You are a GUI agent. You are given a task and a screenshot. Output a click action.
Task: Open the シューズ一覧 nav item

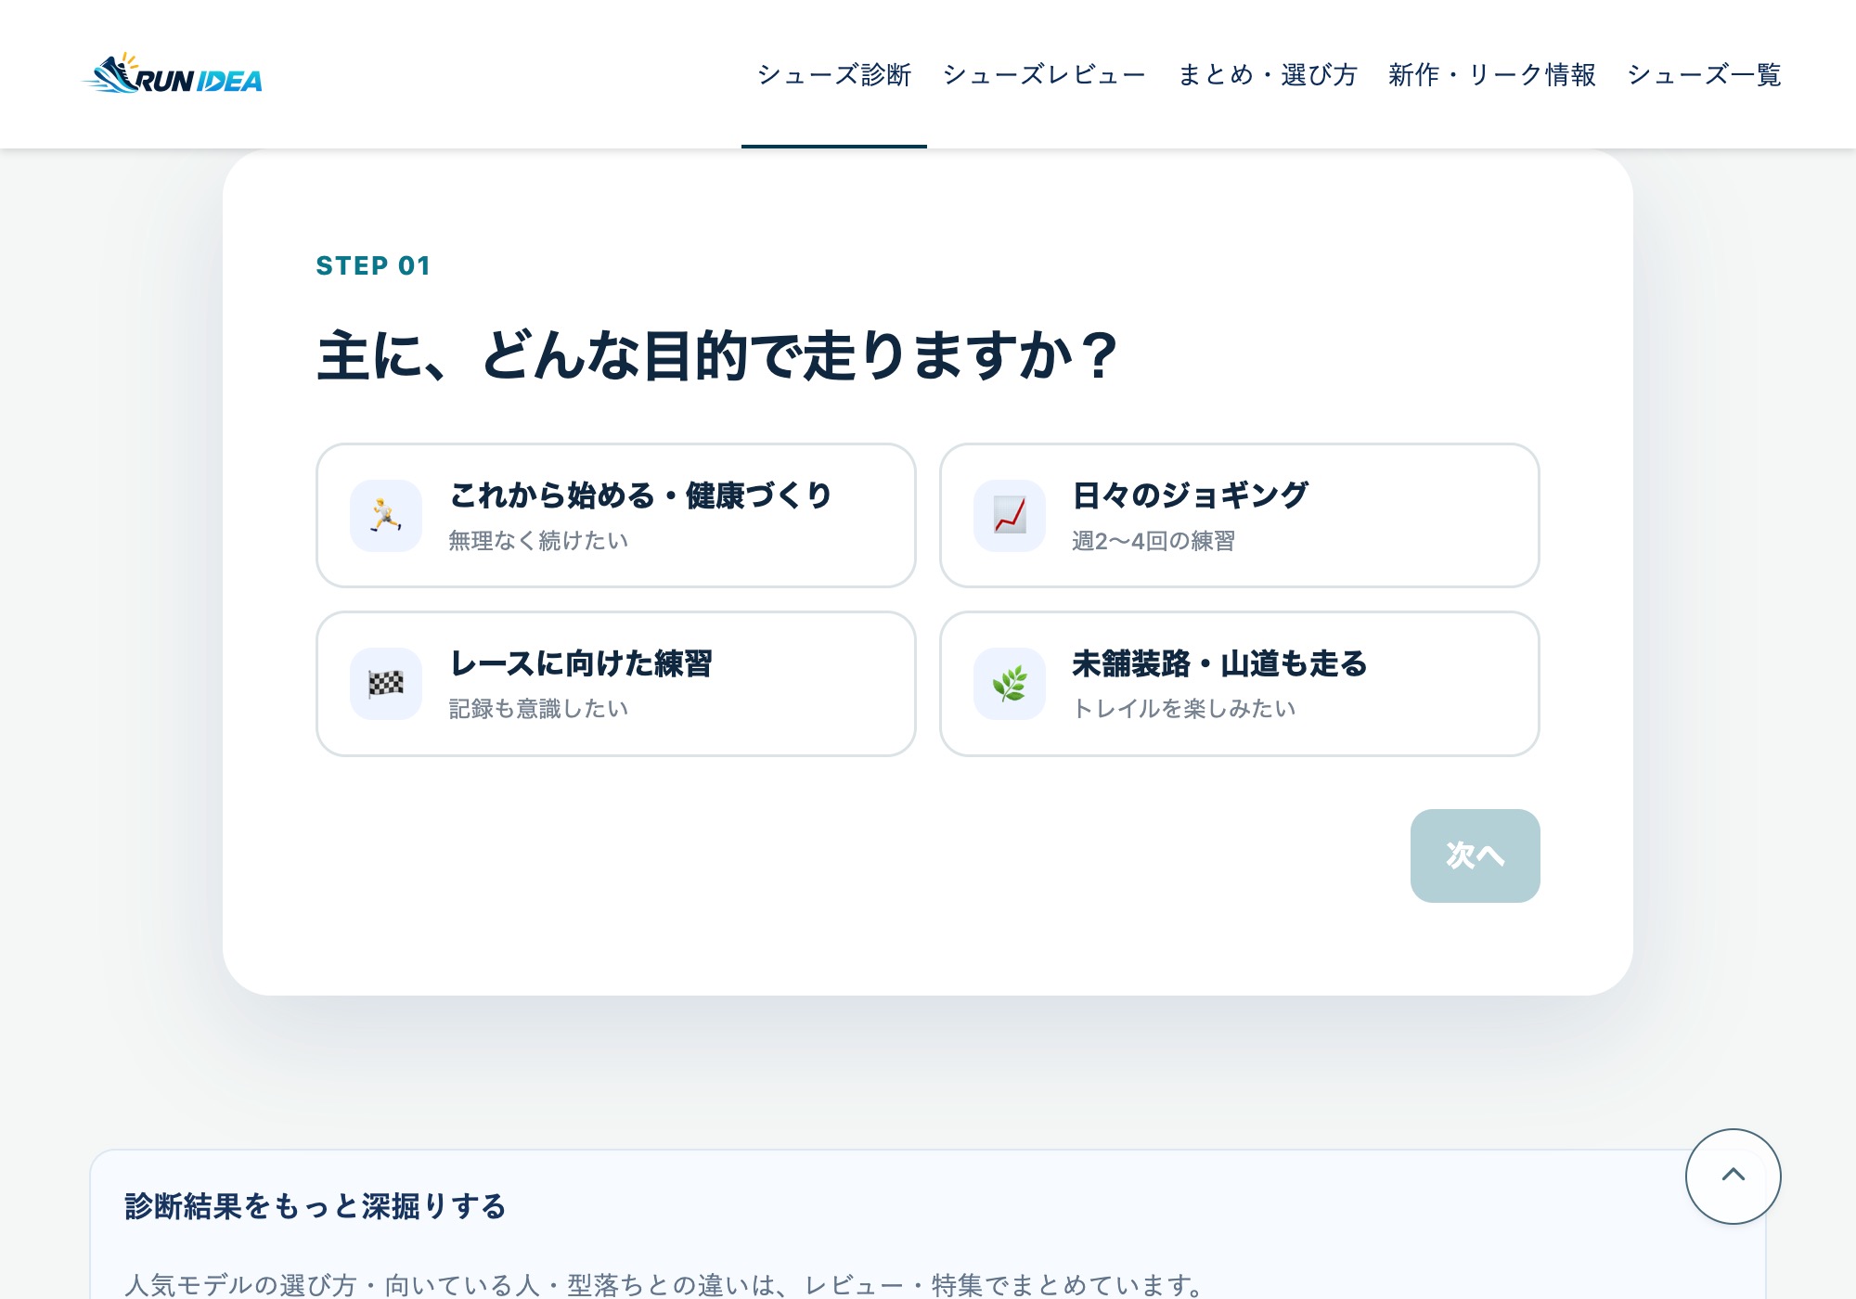pos(1704,74)
